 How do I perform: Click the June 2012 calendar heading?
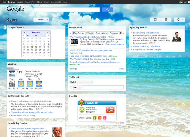(36, 32)
